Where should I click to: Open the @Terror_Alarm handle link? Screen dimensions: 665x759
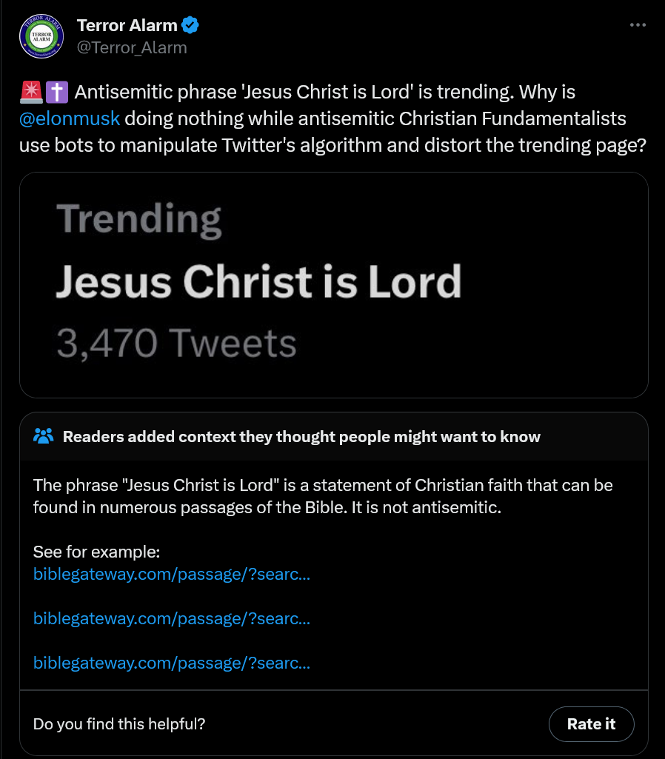click(132, 47)
